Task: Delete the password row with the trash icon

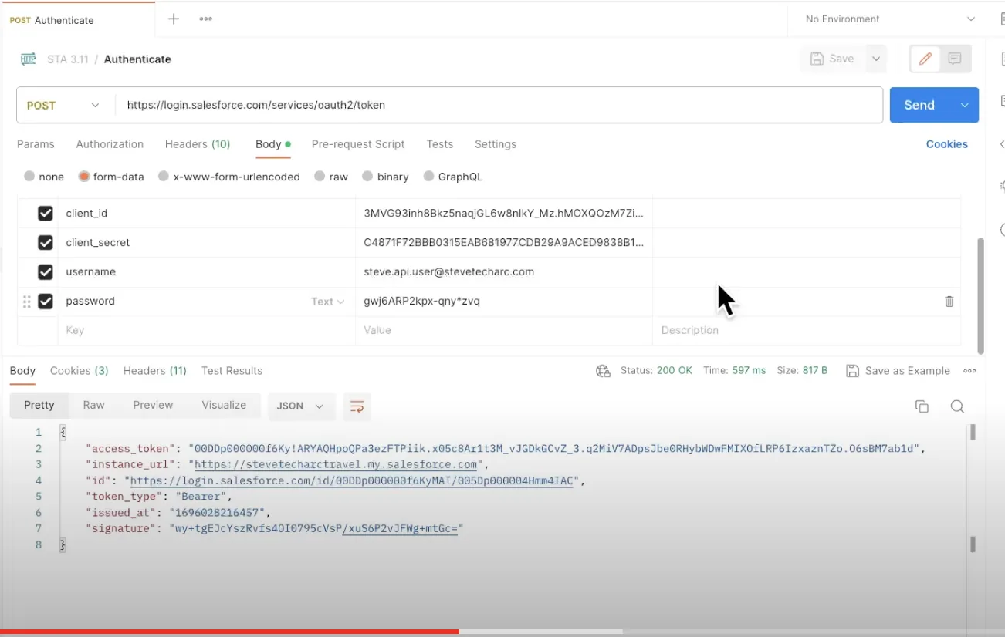Action: point(949,302)
